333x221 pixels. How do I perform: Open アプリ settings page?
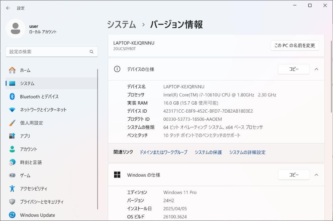click(x=51, y=136)
